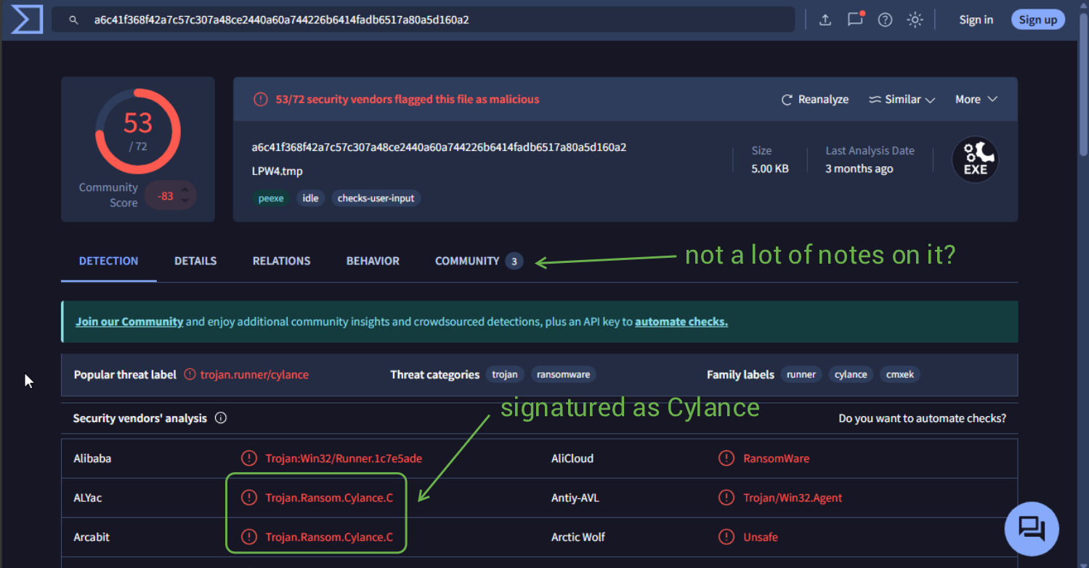Click the Sign up button

tap(1037, 20)
